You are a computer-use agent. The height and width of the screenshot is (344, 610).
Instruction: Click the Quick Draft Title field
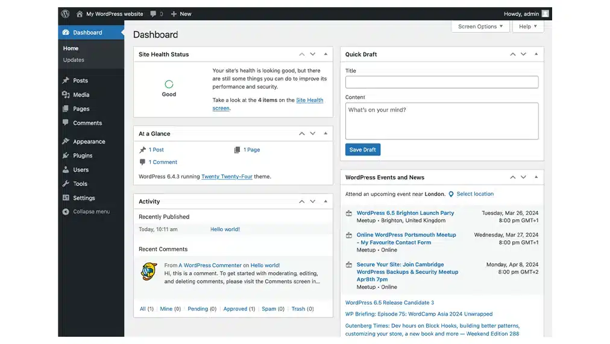coord(442,82)
